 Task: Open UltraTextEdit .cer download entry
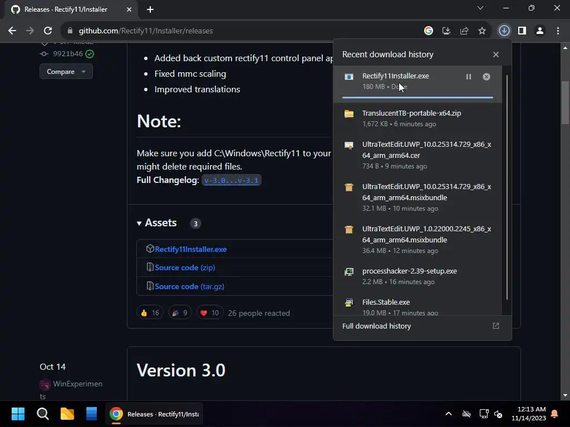(417, 155)
